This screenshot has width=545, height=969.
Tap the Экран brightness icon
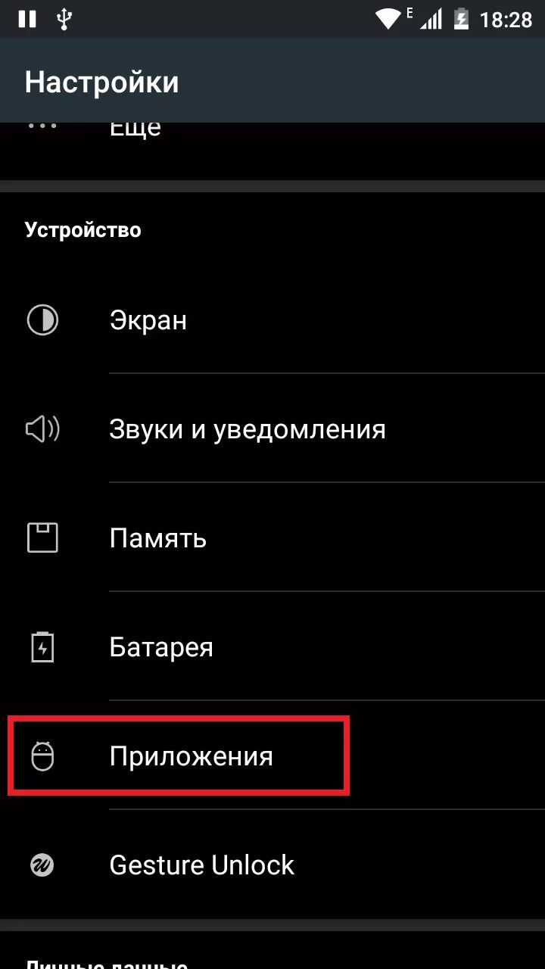[x=42, y=319]
